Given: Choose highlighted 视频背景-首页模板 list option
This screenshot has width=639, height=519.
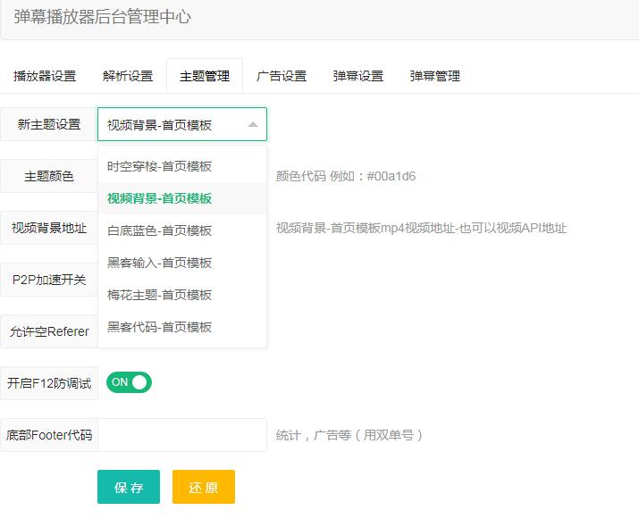Looking at the screenshot, I should click(182, 198).
